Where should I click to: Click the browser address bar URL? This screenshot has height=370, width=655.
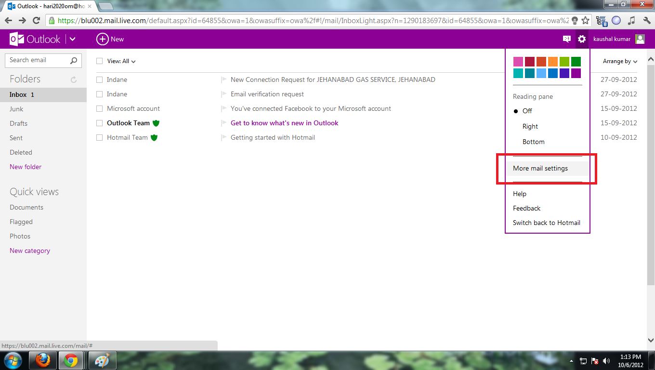click(313, 21)
